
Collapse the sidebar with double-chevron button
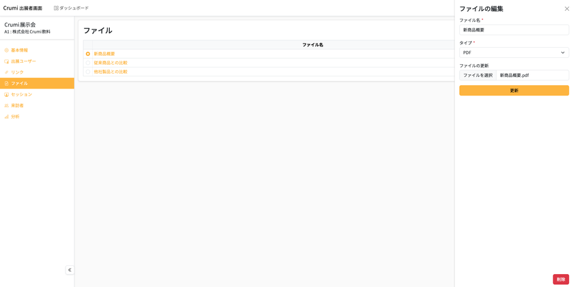(70, 270)
